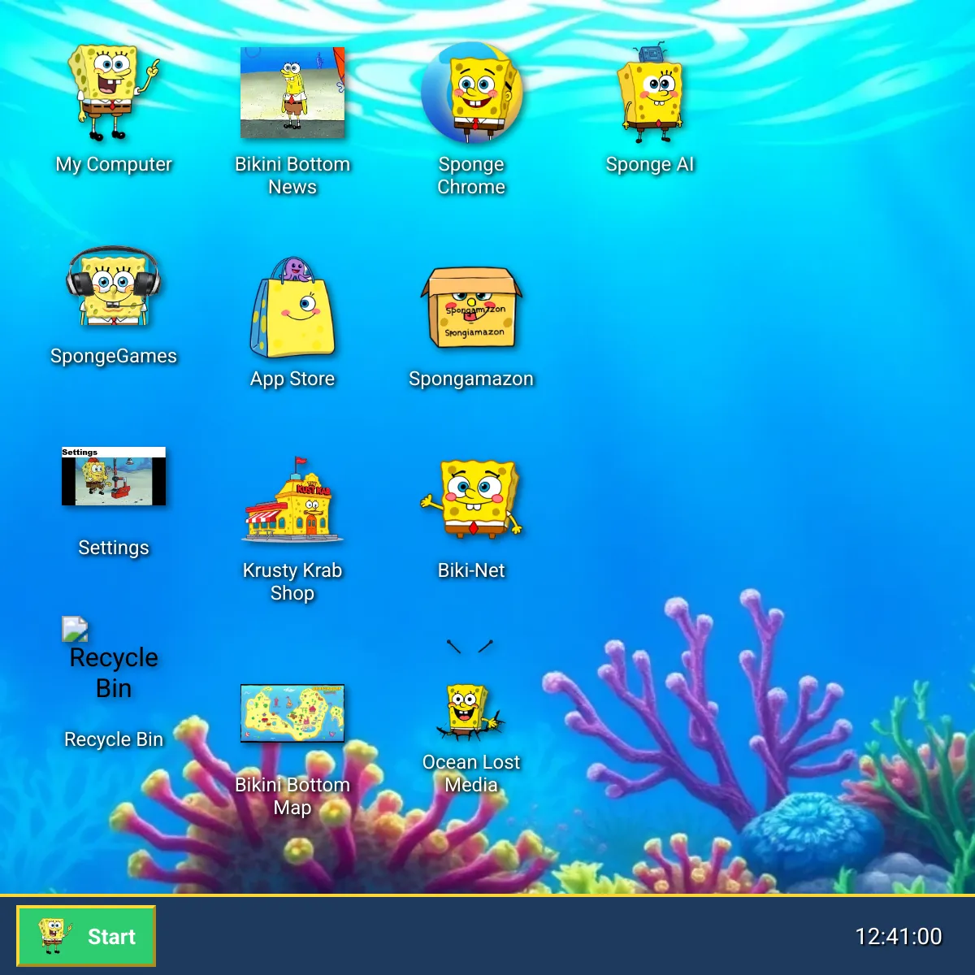Viewport: 975px width, 975px height.
Task: Select the "Biki-Net" label text
Action: (471, 570)
